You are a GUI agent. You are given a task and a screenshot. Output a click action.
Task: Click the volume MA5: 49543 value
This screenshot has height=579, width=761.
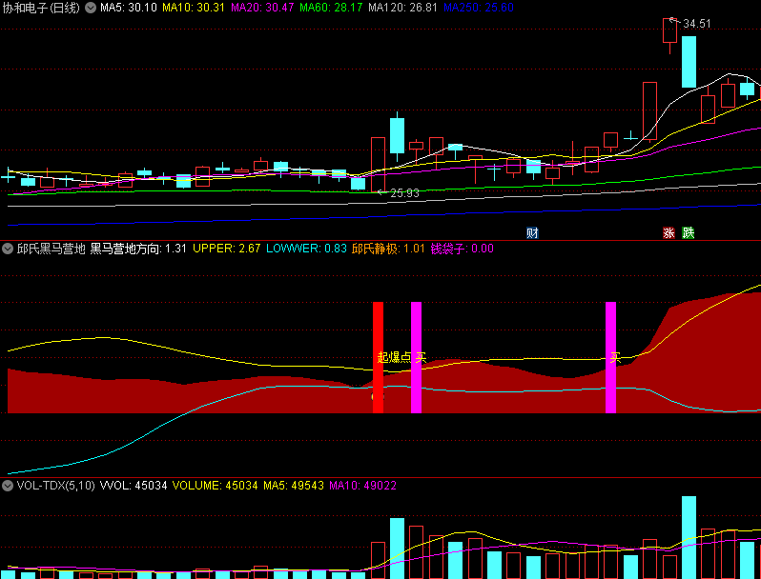coord(294,486)
